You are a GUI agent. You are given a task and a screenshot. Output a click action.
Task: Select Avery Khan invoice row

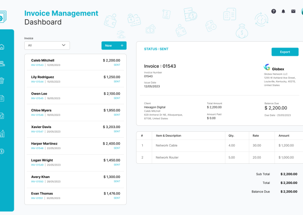pos(76,179)
